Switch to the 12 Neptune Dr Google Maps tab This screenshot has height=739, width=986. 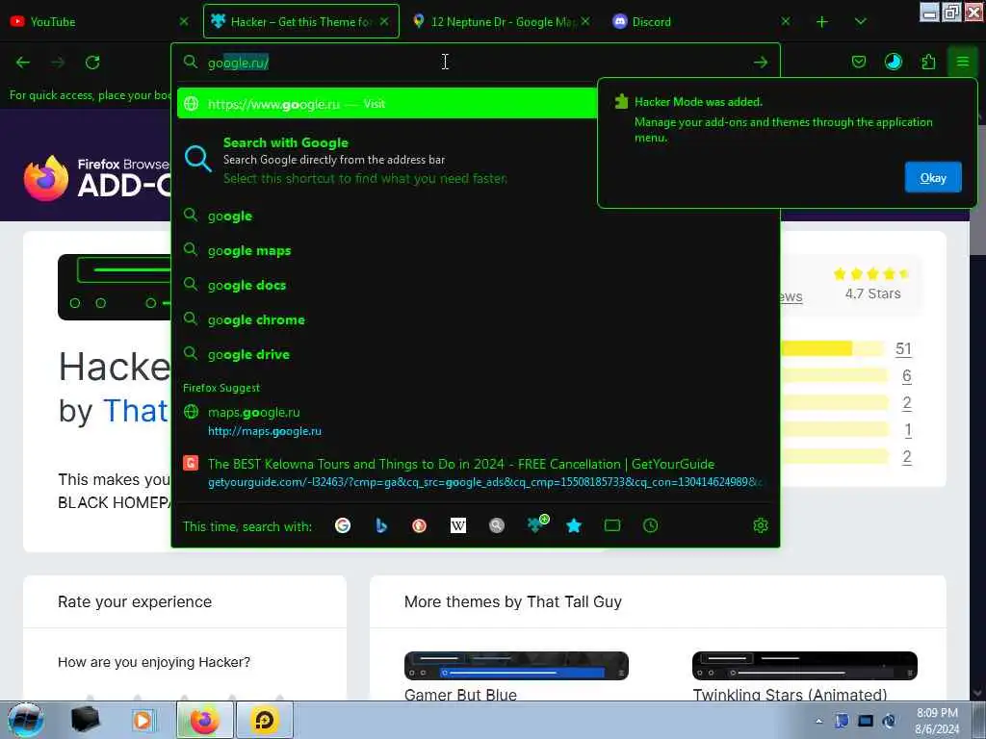pos(500,21)
